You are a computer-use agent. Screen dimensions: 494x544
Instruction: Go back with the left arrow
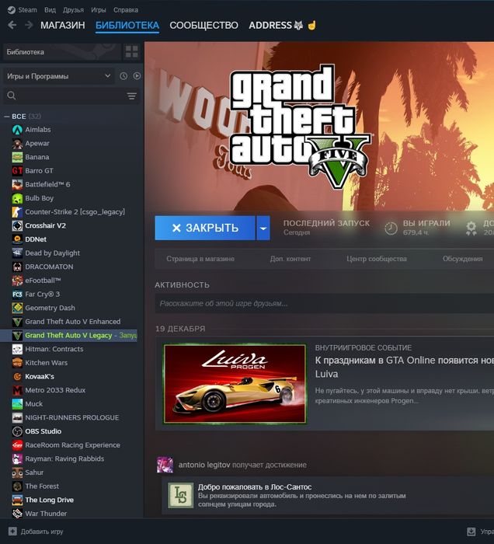point(12,25)
